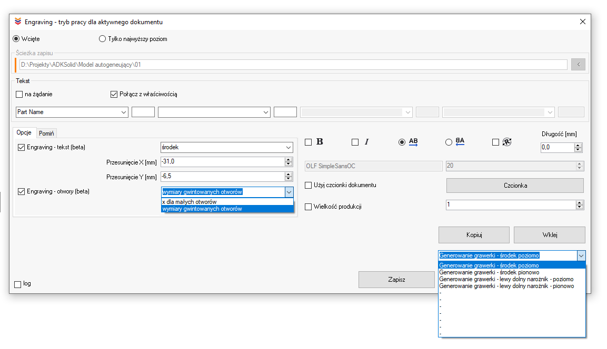Click the OLF SimpleSansOC font name field
607x349 pixels.
[374, 166]
